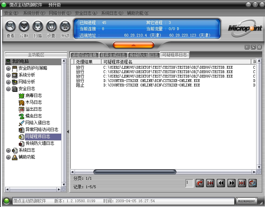Jump to the last page of records
265x207 pixels.
pyautogui.click(x=242, y=183)
